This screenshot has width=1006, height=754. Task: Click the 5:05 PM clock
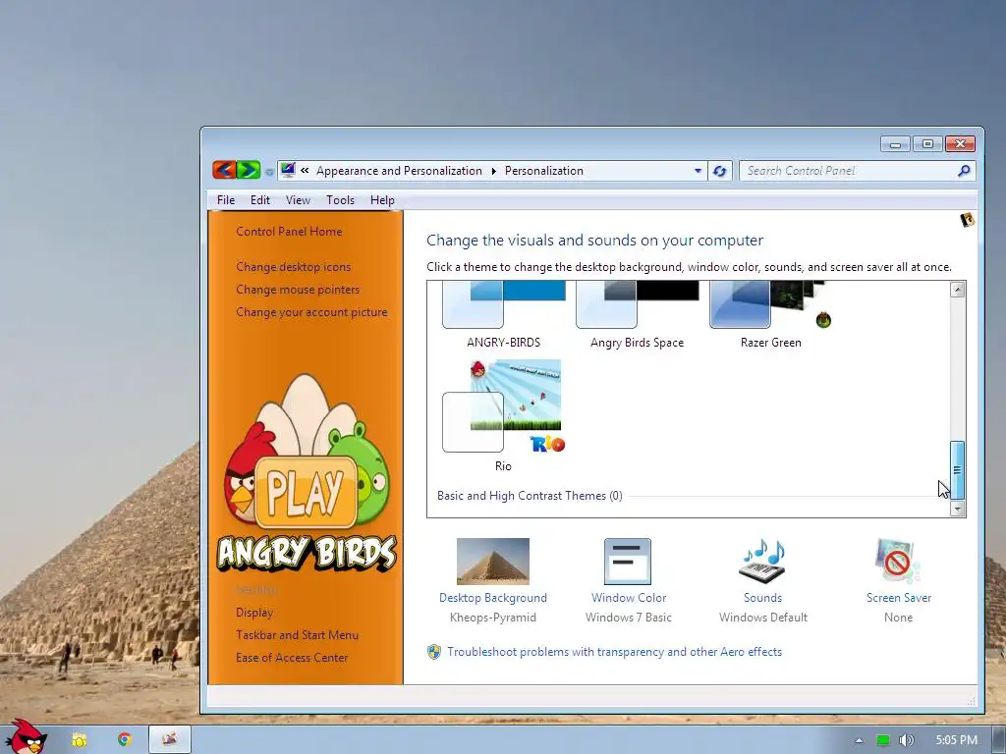click(956, 740)
